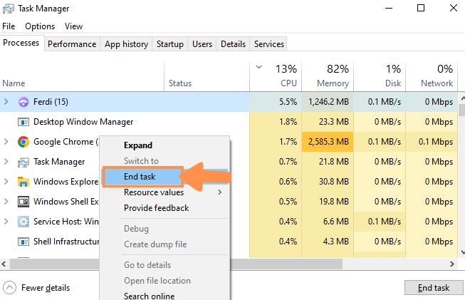
Task: Click the 1,246.2 MB memory cell
Action: click(328, 102)
